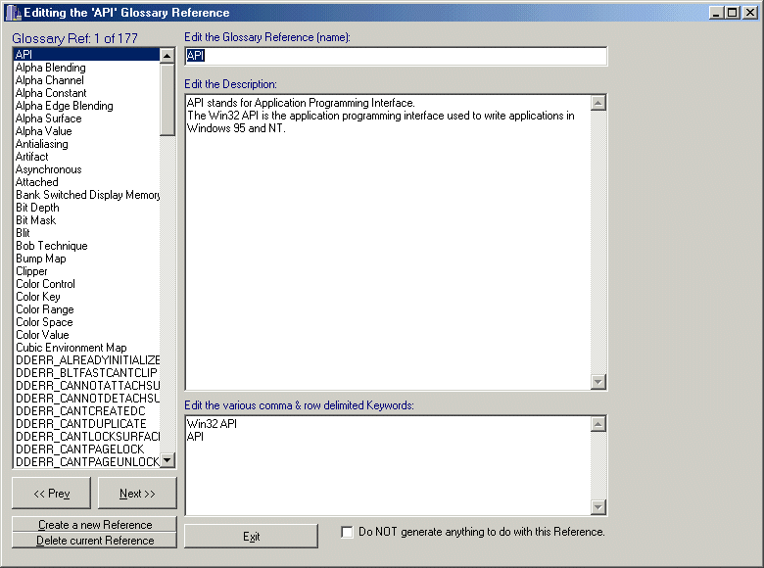Select 'Antialiasing' in the glossary list
Screen dimensions: 764x568
click(x=42, y=144)
